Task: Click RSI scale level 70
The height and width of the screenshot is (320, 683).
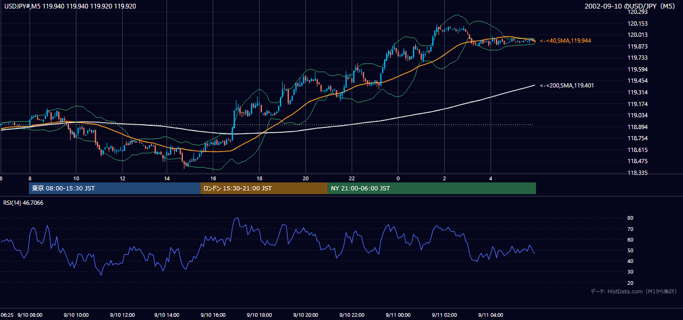Action: tap(631, 229)
